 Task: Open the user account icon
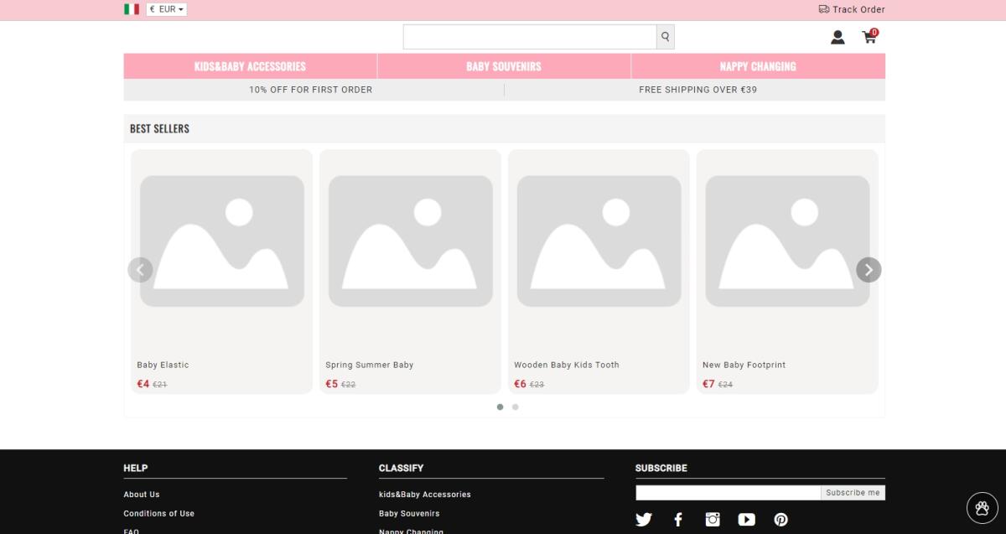(837, 37)
